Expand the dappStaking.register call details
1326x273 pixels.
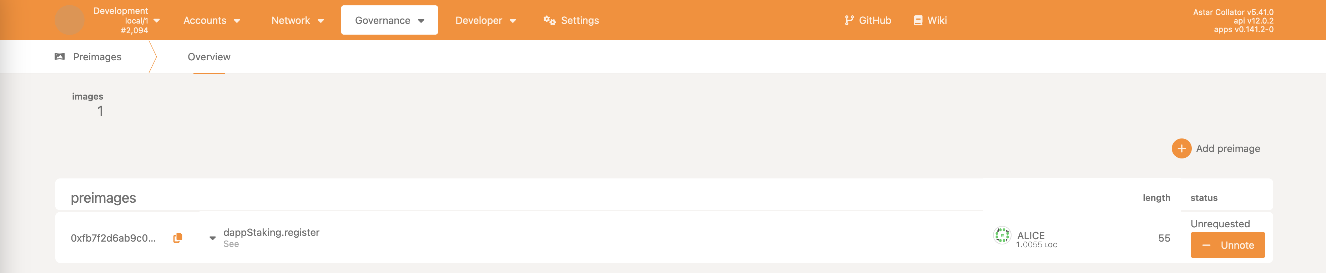[x=212, y=238]
